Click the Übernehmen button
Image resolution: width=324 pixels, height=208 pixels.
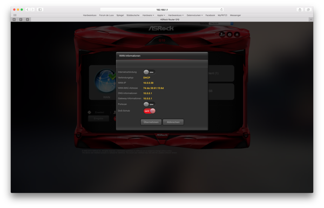[x=151, y=122]
